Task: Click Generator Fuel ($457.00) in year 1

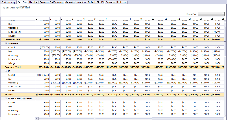Action: (x=55, y=52)
